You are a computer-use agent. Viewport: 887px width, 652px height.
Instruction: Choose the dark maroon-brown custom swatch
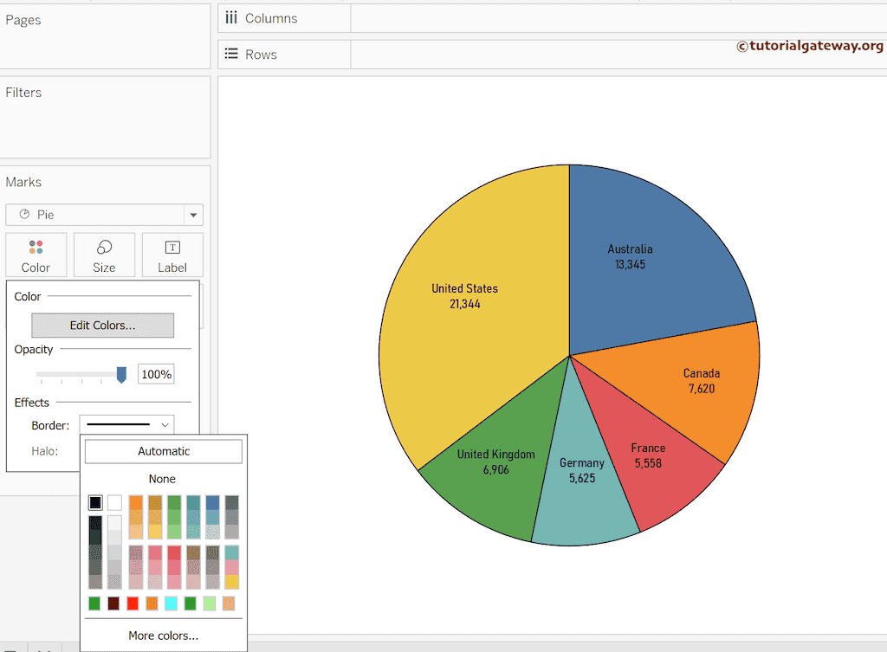coord(113,604)
